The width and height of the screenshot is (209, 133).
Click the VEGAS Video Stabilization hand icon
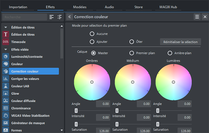point(6,116)
